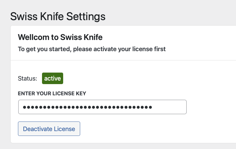Click the Deactivate License button
Screen dimensions: 236x149
[49, 129]
